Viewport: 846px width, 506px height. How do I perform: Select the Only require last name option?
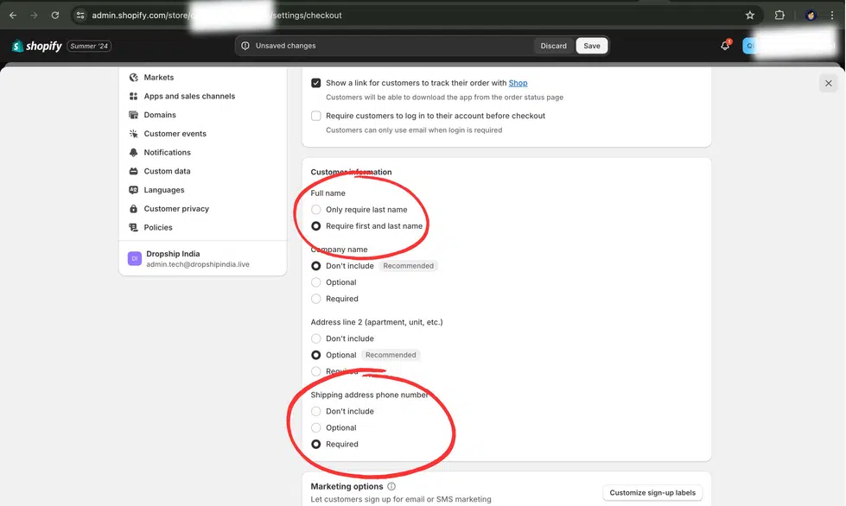click(x=315, y=209)
